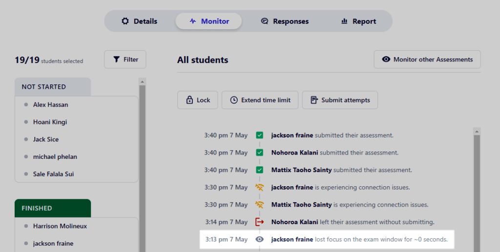Click 'Nohoroa Kalani left their assessment' entry
Screen dimensions: 500x252
[353, 222]
